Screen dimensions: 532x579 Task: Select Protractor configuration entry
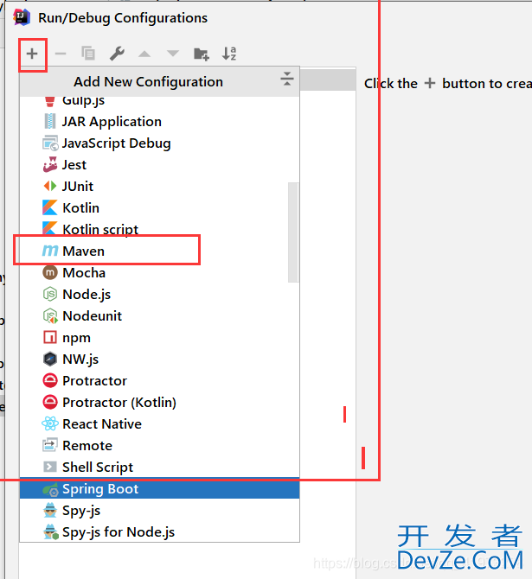tap(159, 381)
